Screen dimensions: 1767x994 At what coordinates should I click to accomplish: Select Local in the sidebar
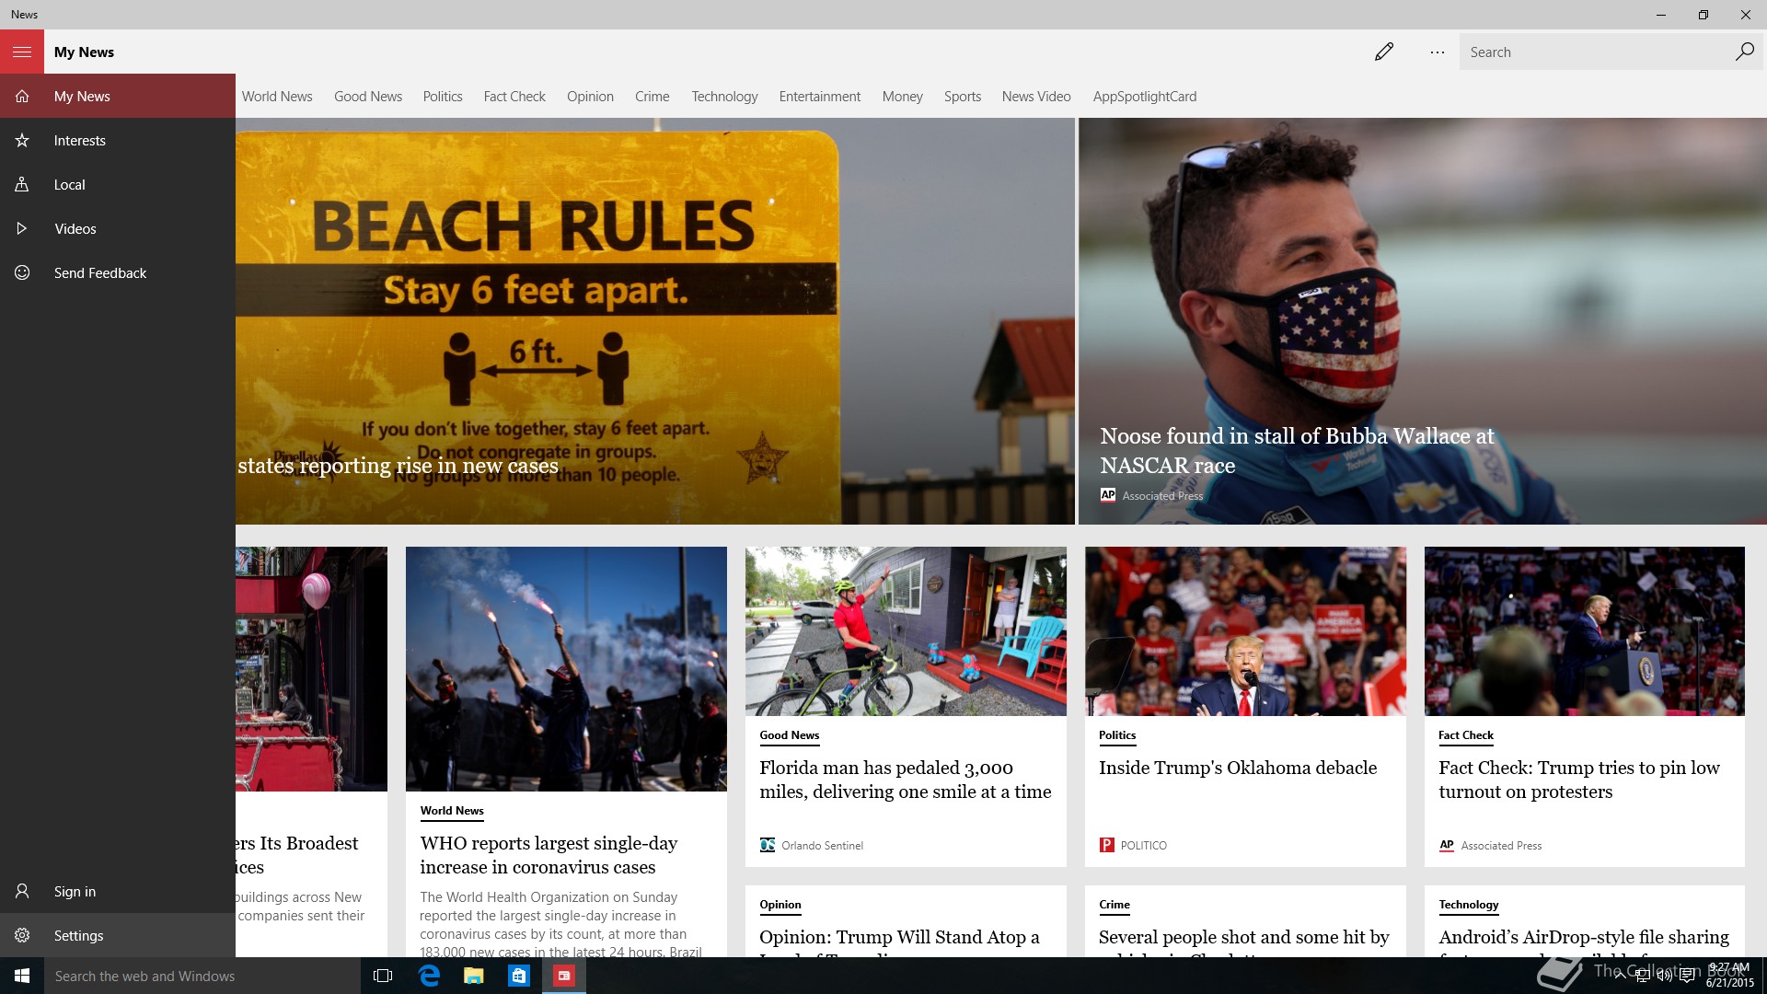pyautogui.click(x=118, y=185)
